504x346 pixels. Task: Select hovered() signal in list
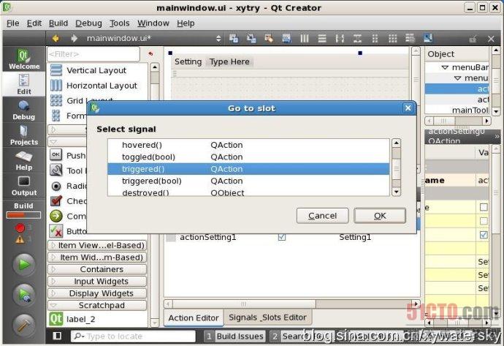coord(248,145)
